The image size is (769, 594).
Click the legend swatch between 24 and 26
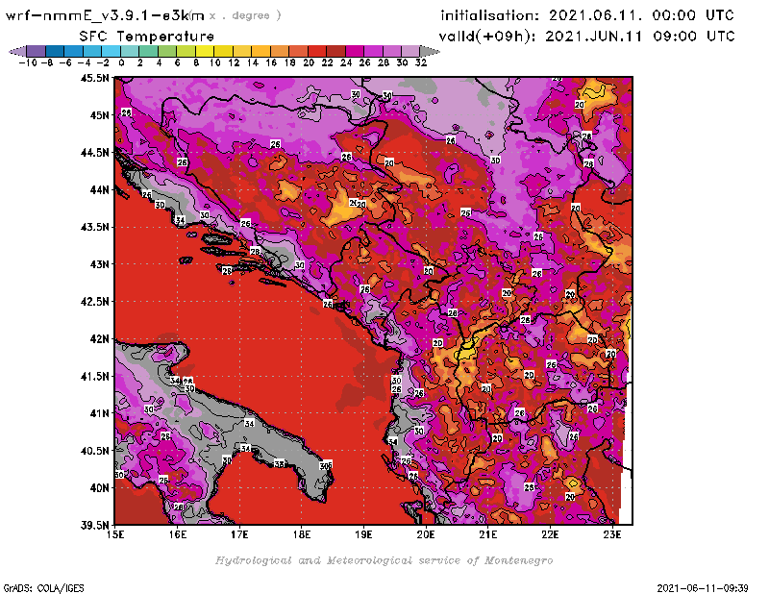[x=355, y=51]
